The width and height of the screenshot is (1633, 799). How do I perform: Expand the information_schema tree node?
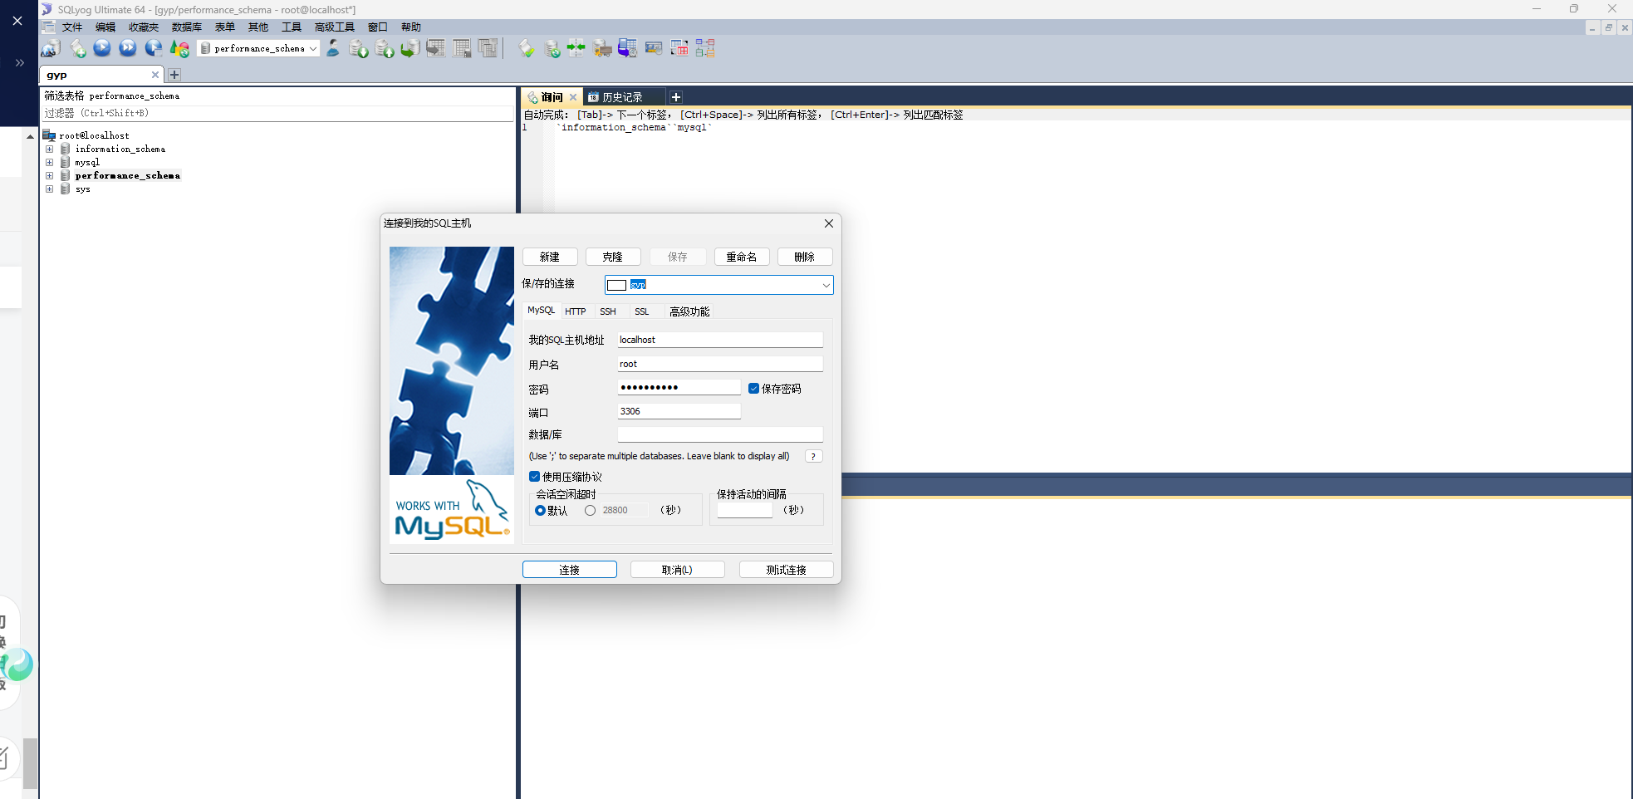coord(49,149)
